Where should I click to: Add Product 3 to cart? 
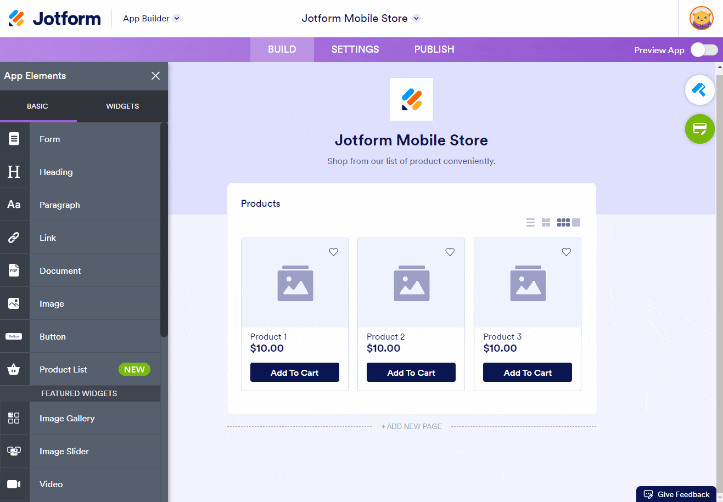click(528, 373)
